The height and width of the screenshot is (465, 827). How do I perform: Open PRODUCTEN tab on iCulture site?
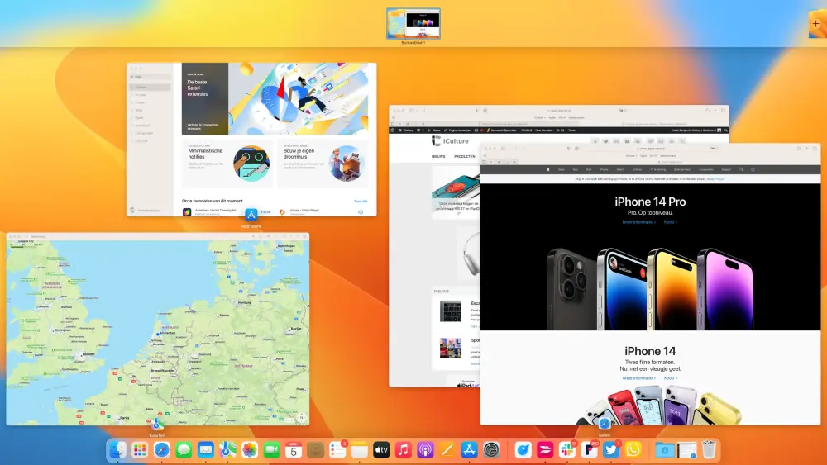click(x=465, y=156)
